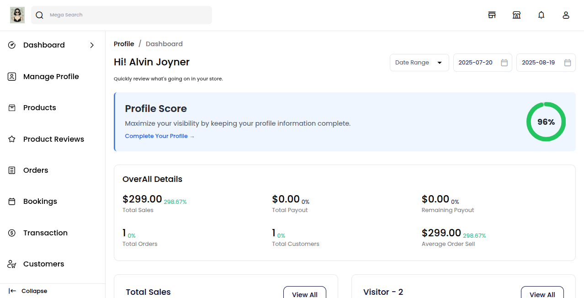Click the Profile breadcrumb link
This screenshot has height=298, width=584.
(x=124, y=43)
